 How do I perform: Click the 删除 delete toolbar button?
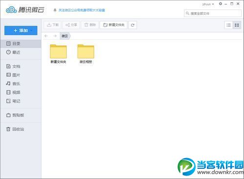(90, 25)
